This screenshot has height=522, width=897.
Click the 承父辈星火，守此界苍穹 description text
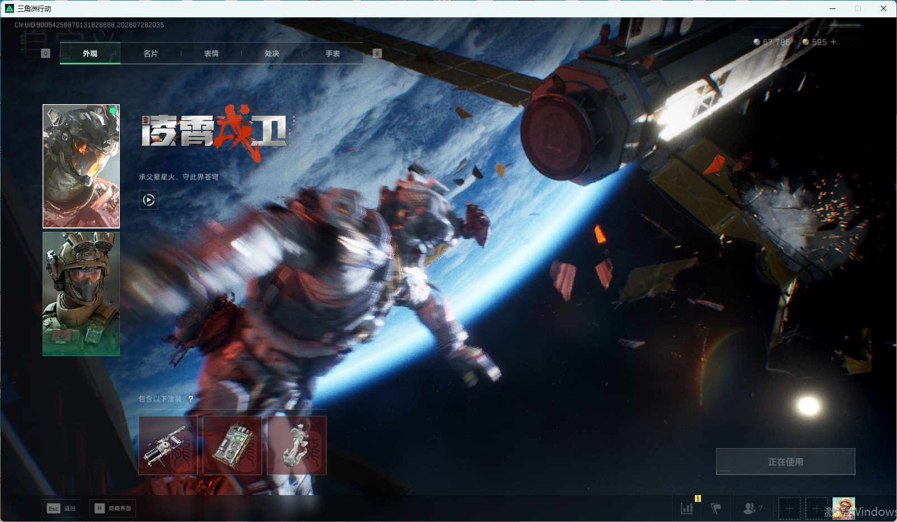click(x=179, y=177)
